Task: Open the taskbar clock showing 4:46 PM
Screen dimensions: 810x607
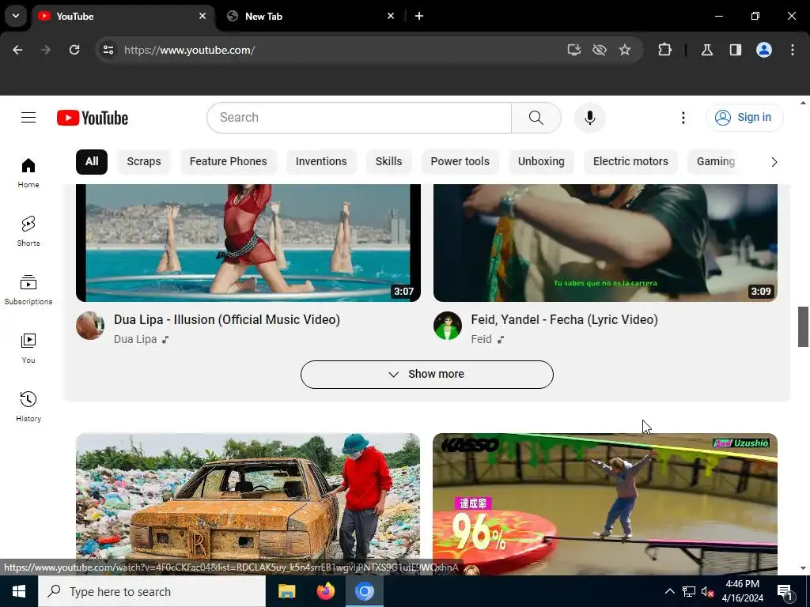Action: coord(742,591)
